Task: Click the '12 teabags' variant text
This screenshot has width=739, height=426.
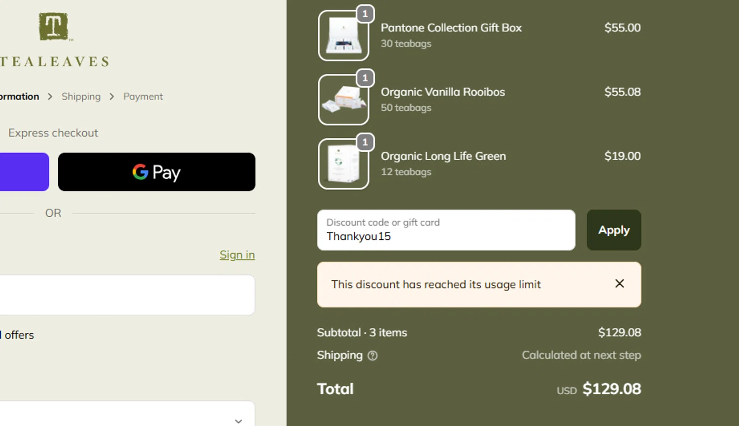Action: pos(406,172)
